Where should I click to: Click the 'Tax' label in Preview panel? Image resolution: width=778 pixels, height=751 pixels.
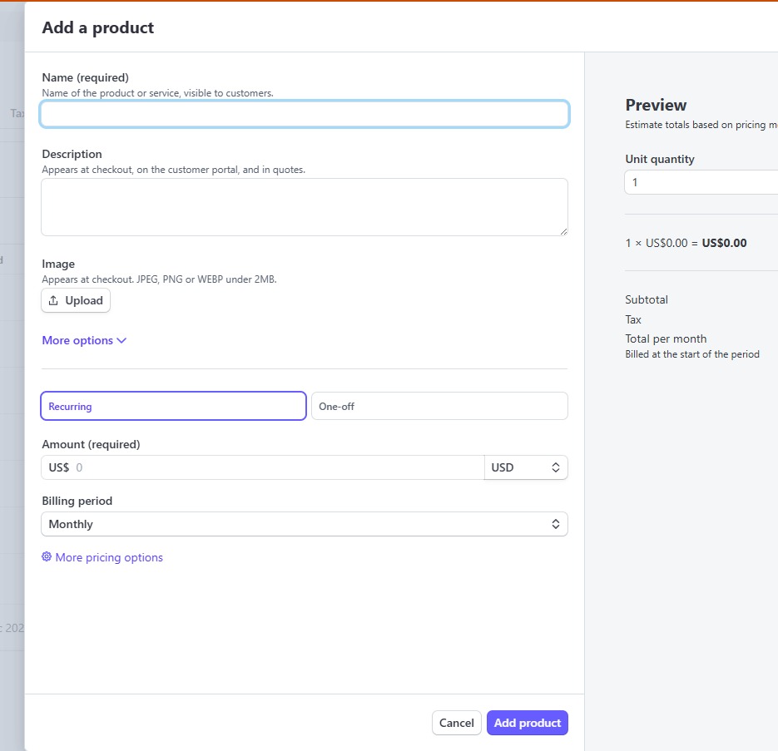click(633, 319)
